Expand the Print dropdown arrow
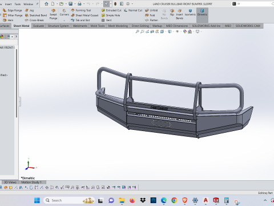 click(x=84, y=4)
